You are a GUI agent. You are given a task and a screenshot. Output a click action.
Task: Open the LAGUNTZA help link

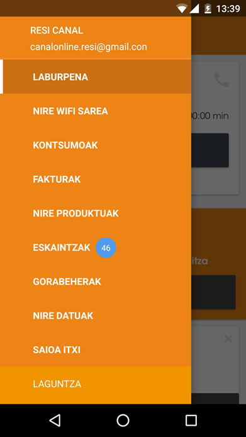pos(96,384)
